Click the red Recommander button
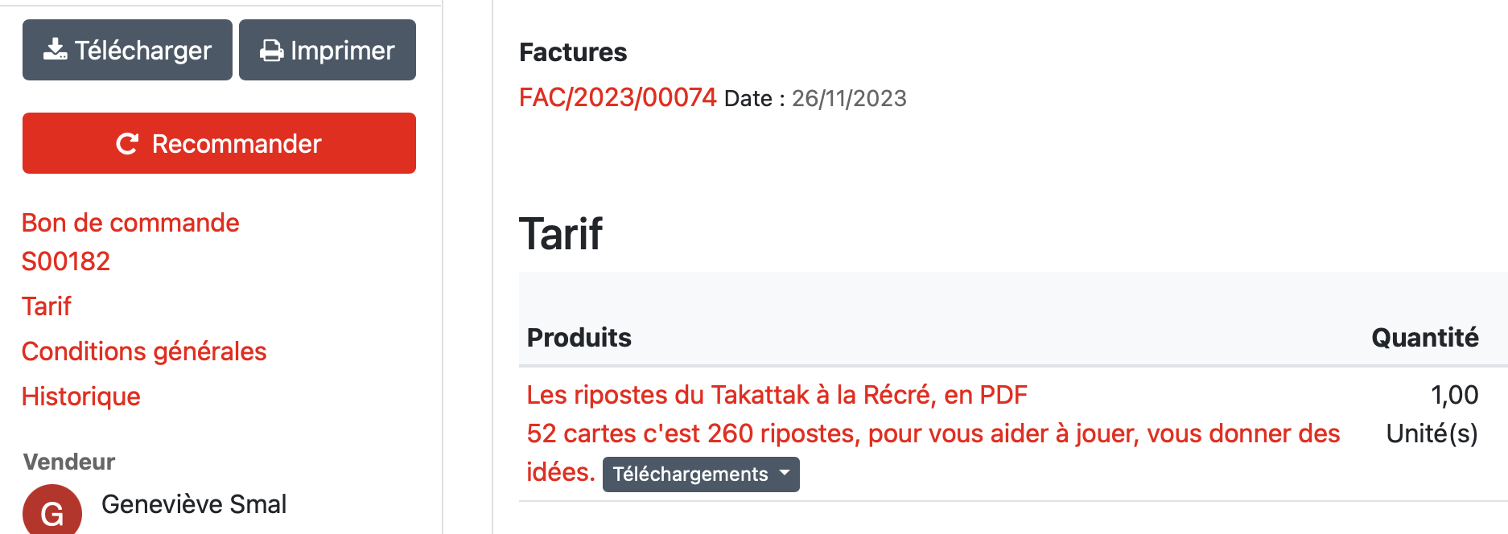 219,143
